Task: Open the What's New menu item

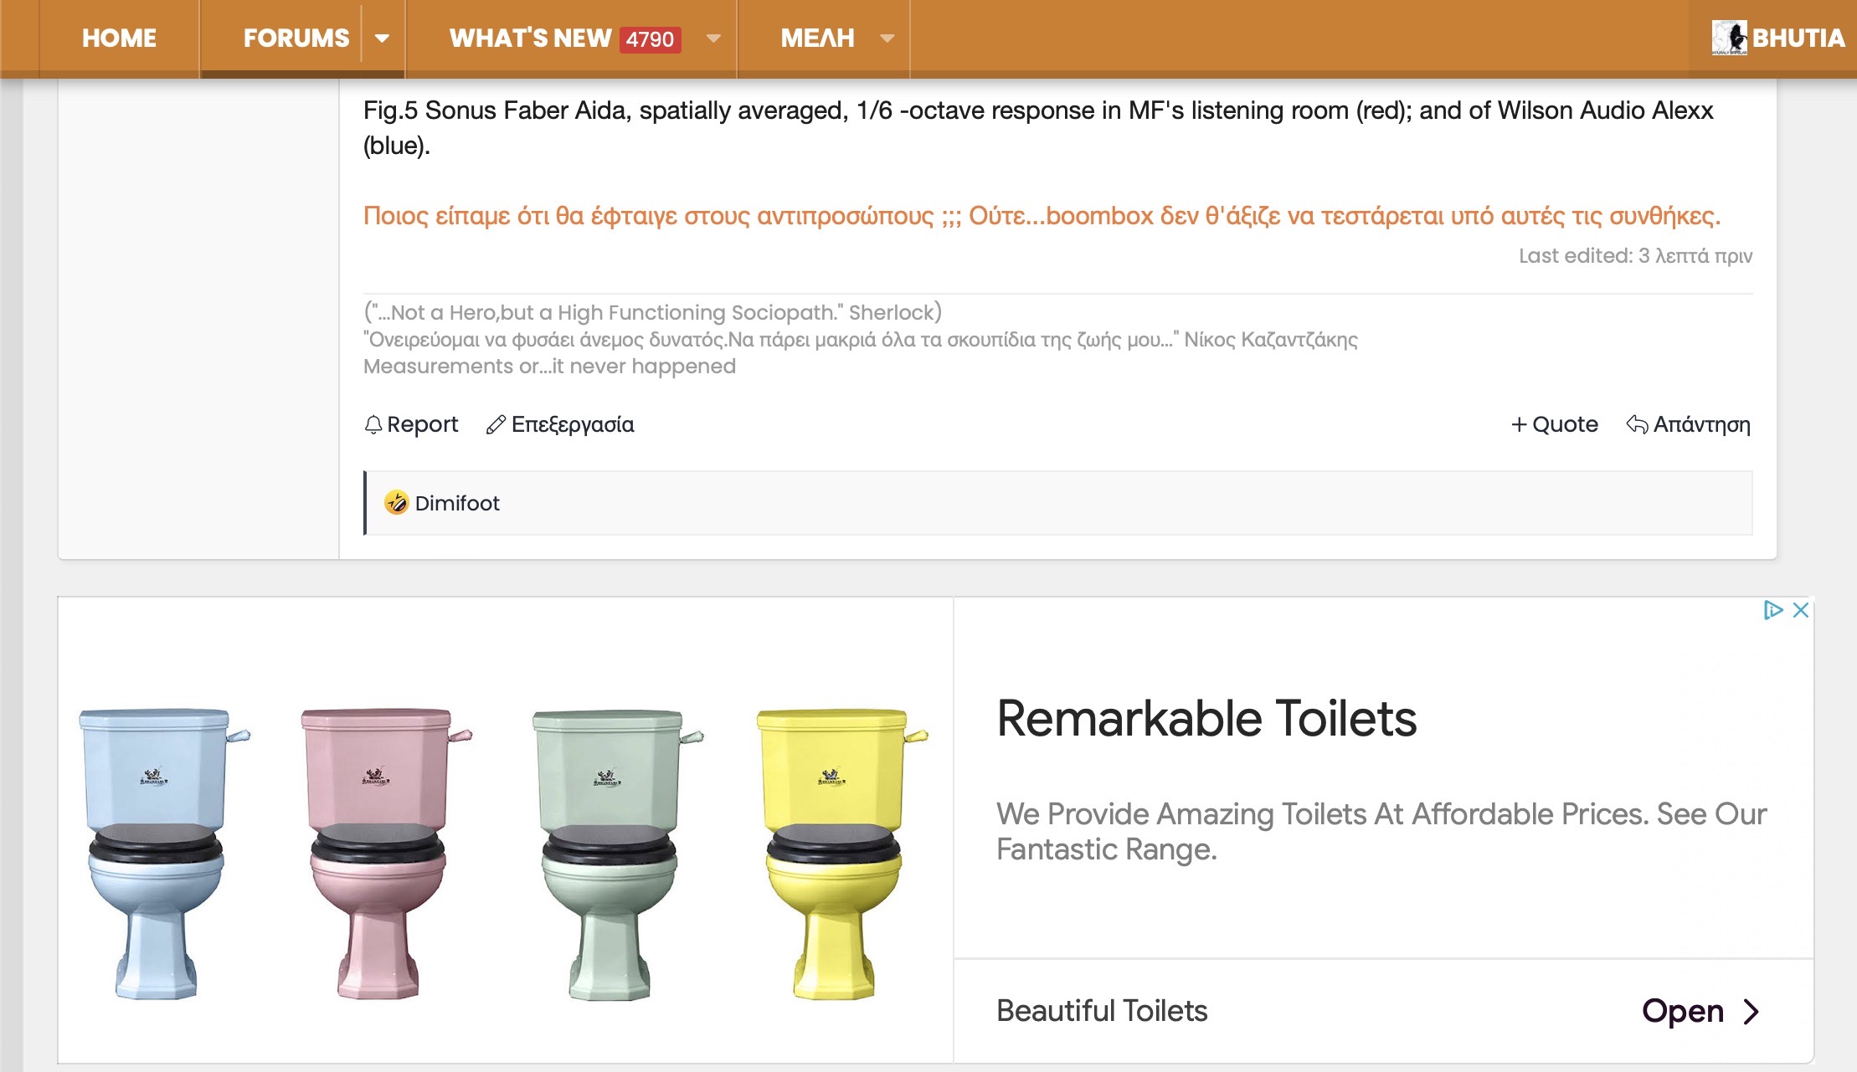Action: coord(530,38)
